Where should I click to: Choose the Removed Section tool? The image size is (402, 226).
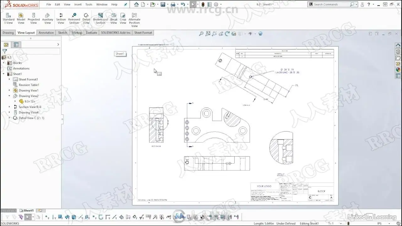click(x=74, y=19)
